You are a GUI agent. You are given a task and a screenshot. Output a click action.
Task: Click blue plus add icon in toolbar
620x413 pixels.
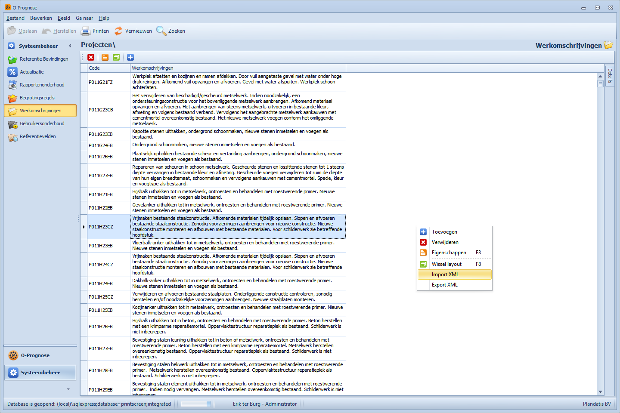click(130, 57)
